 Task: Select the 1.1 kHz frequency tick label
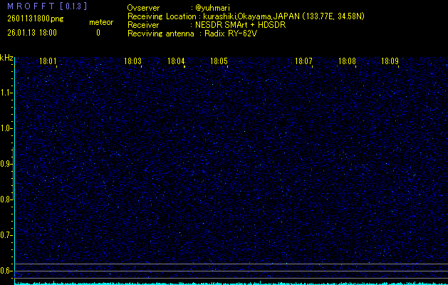coord(6,93)
